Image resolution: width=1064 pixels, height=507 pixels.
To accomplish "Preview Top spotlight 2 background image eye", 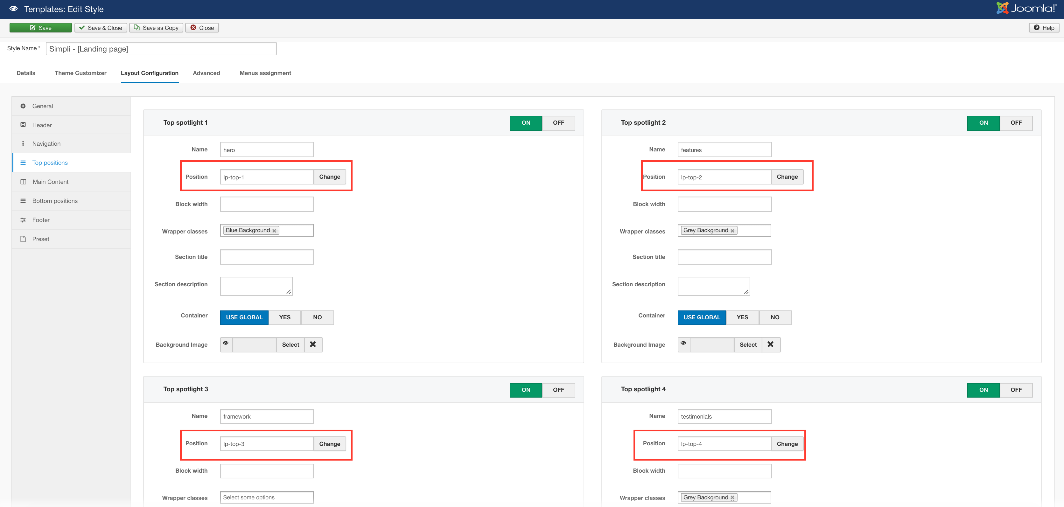I will pyautogui.click(x=683, y=344).
